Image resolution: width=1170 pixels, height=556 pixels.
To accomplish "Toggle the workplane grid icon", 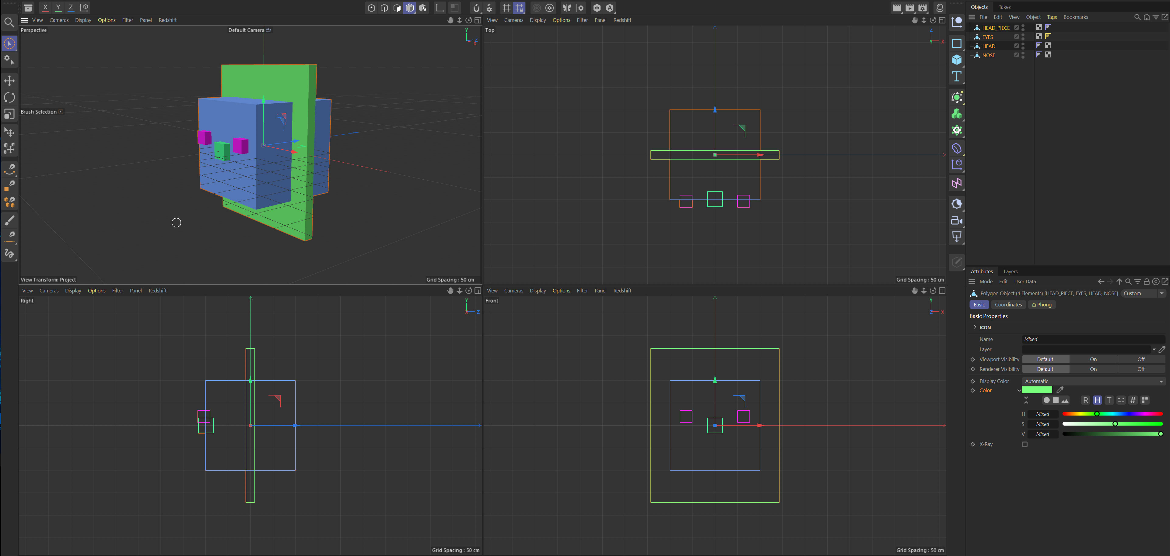I will tap(506, 8).
